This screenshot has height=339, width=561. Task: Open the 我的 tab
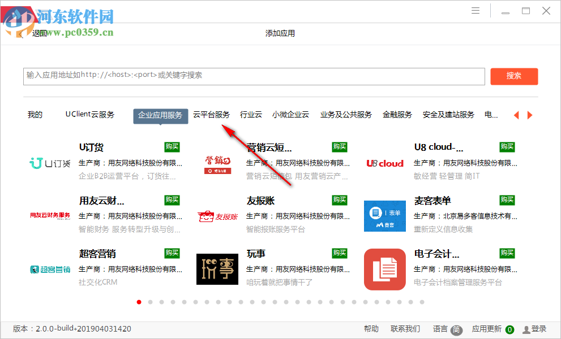tap(35, 114)
